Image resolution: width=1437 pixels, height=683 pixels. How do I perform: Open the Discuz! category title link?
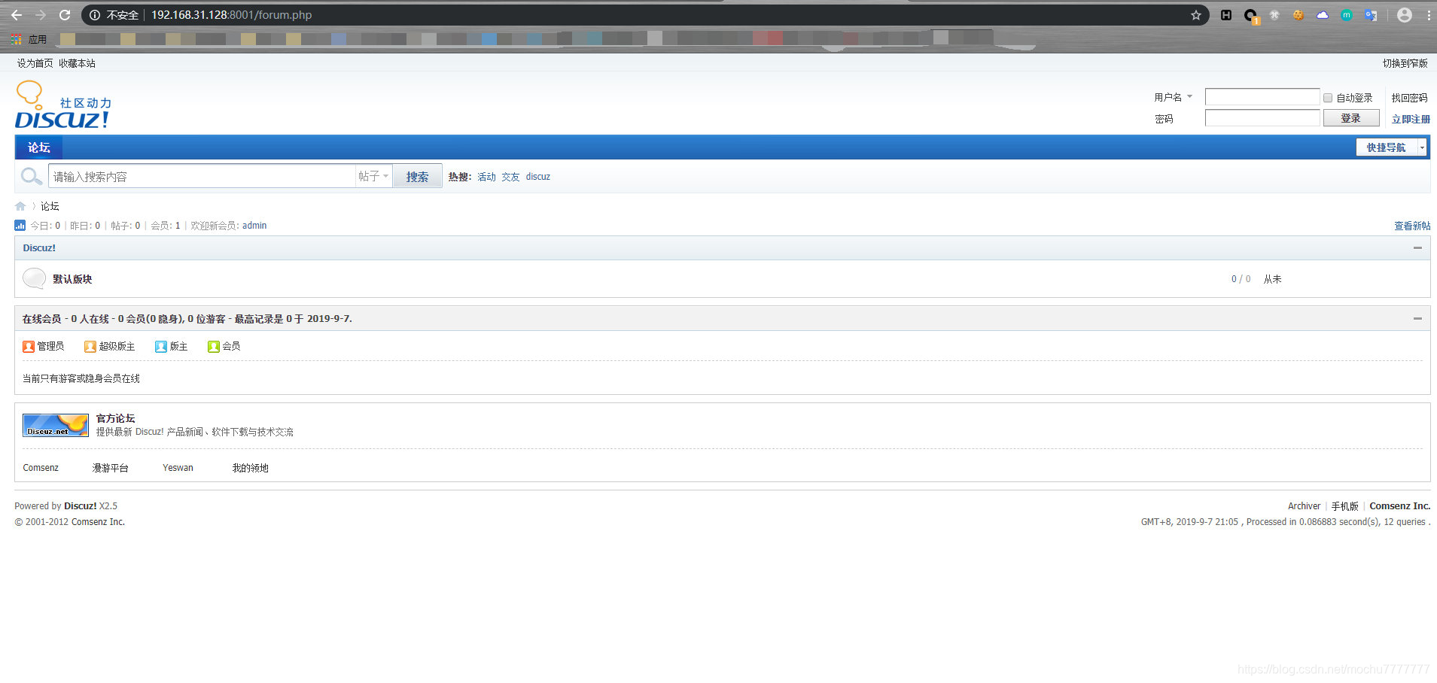(x=39, y=247)
